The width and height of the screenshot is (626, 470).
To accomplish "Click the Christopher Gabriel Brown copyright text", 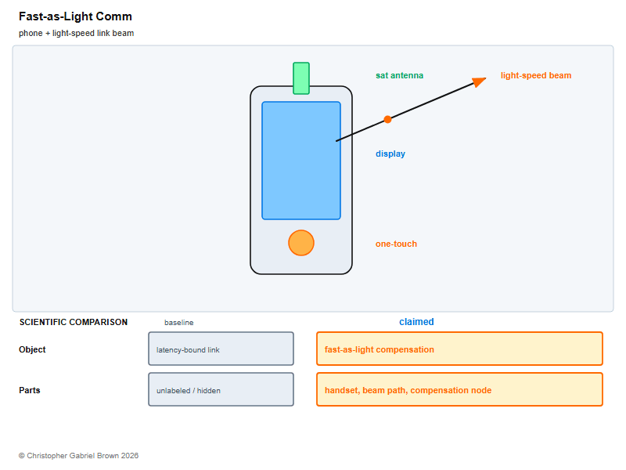I will point(79,456).
